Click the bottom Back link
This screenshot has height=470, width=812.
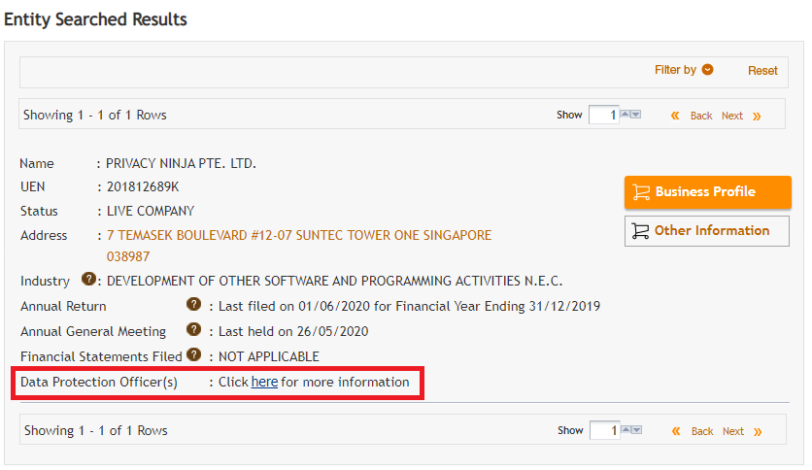(x=702, y=432)
